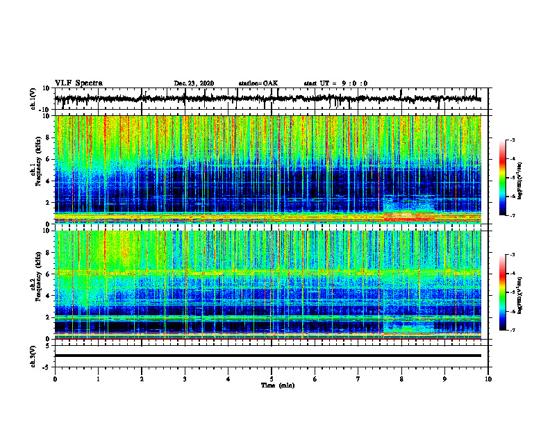Click the "5" tick on ch.3(V) axis
The width and height of the screenshot is (550, 425).
coord(49,345)
